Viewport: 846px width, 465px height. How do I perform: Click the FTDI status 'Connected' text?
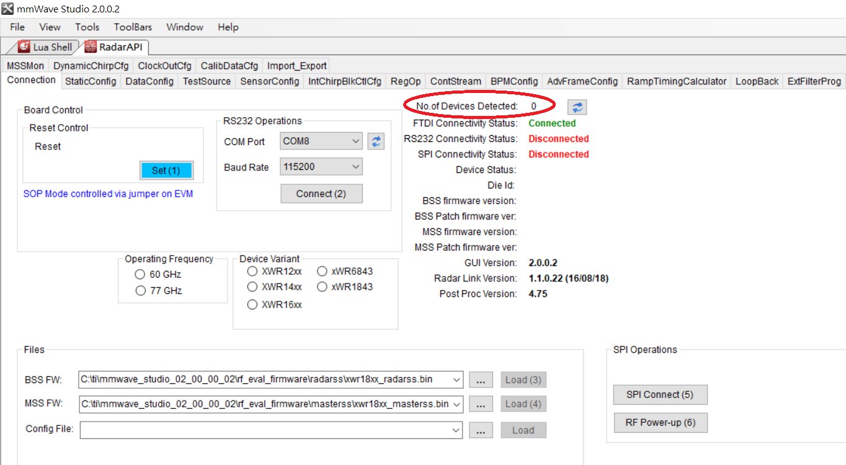coord(552,123)
